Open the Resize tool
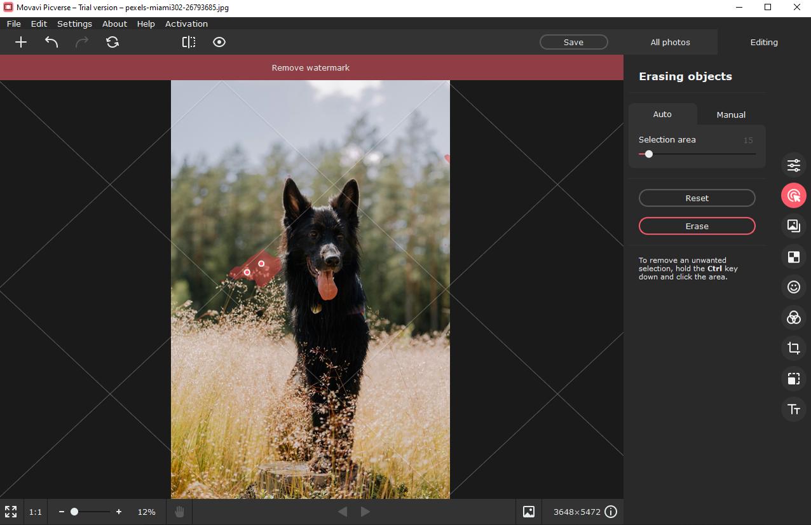This screenshot has width=811, height=525. pos(793,378)
